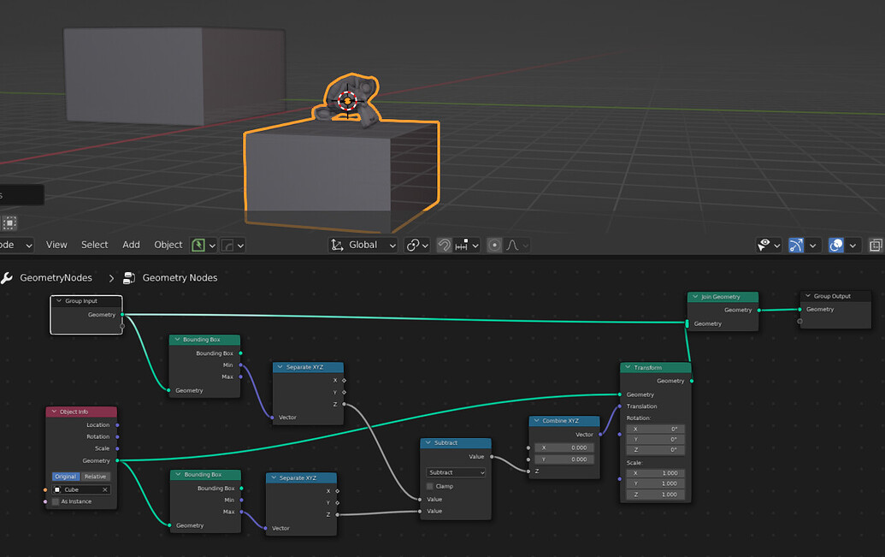Screen dimensions: 885x557
Task: Click the Geometry Nodes node-group icon
Action: point(129,277)
